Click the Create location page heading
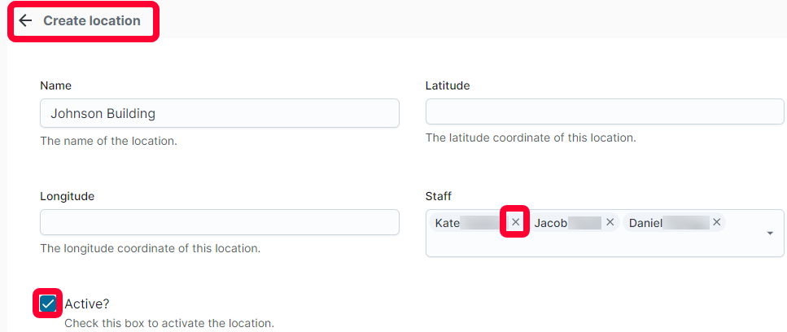Image resolution: width=787 pixels, height=332 pixels. (92, 20)
